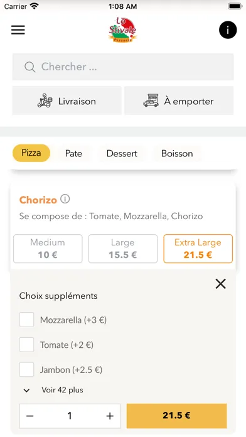Check the Tomate (+2 €) supplement
The width and height of the screenshot is (246, 437).
pyautogui.click(x=26, y=345)
